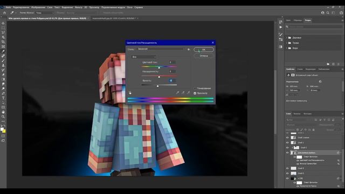Screen dimensions: 345x194
Task: Hide the Слой 8 layer
Action: point(287,174)
